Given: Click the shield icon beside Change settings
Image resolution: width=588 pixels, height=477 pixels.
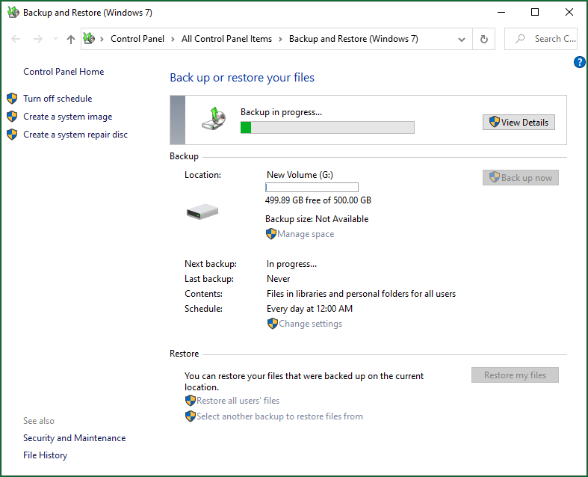Looking at the screenshot, I should (273, 324).
